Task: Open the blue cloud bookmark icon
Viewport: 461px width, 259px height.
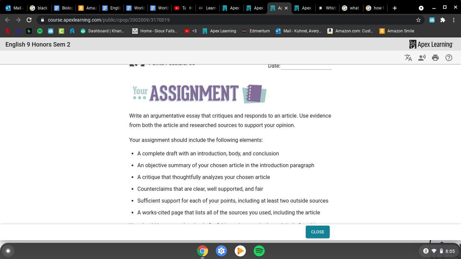Action: (x=51, y=31)
